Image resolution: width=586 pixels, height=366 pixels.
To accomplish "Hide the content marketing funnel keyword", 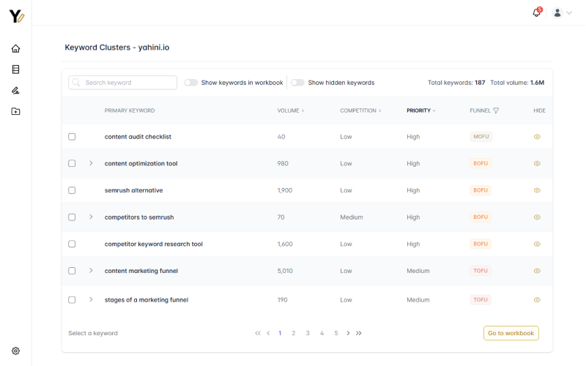I will pyautogui.click(x=537, y=271).
